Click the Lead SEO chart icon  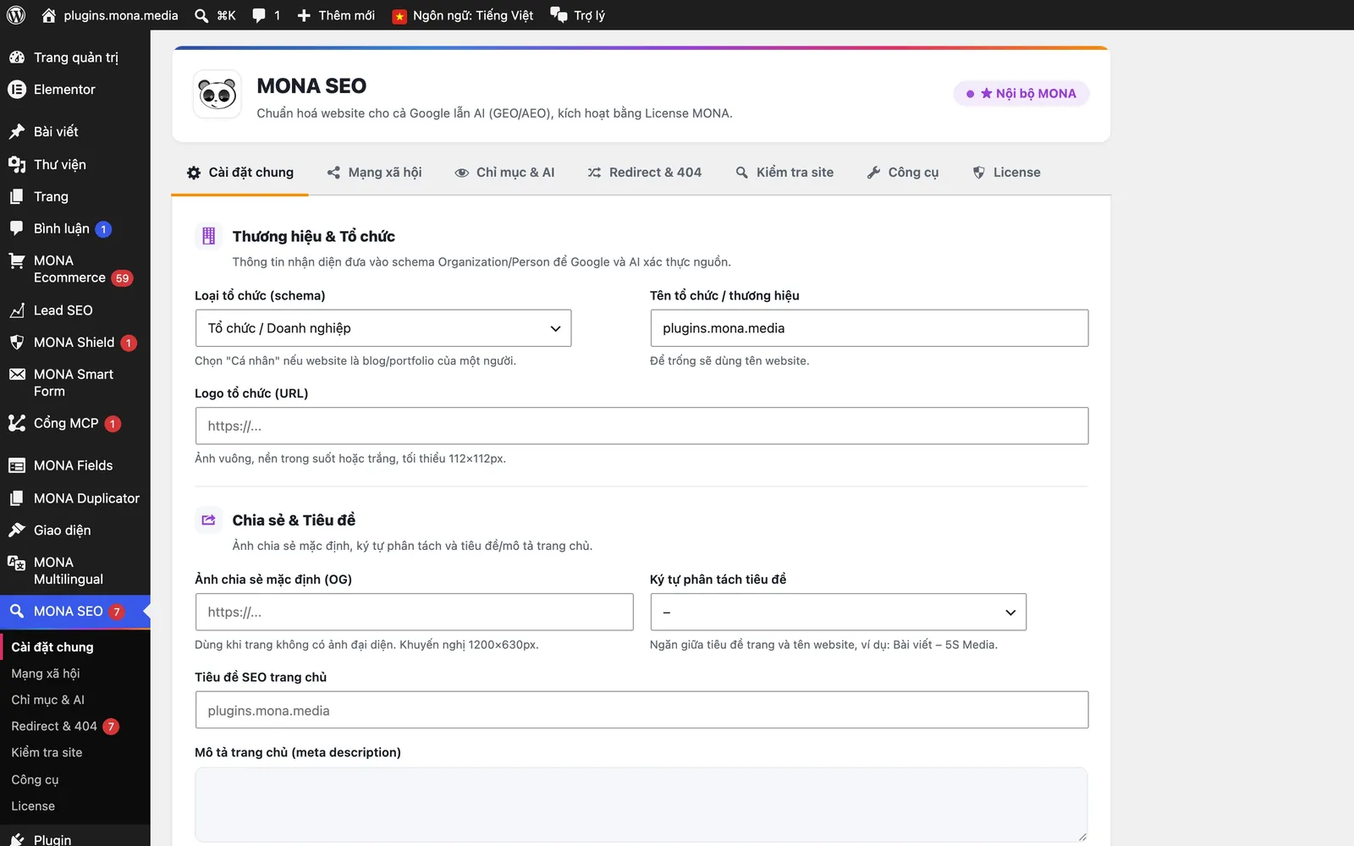tap(17, 310)
